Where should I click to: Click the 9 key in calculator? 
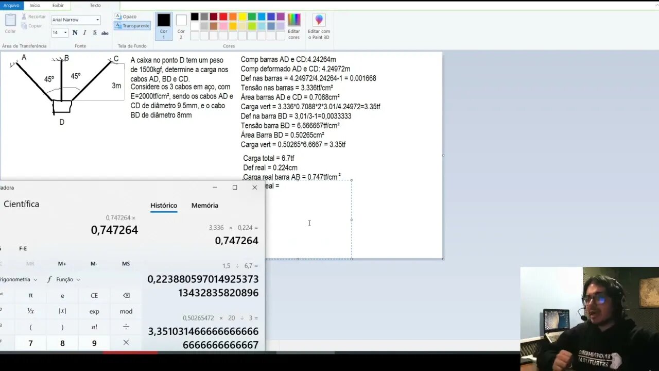pos(94,343)
